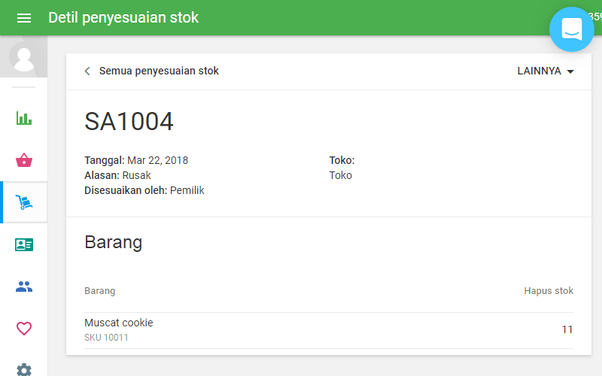The height and width of the screenshot is (376, 602).
Task: Click the user profile avatar
Action: click(24, 57)
